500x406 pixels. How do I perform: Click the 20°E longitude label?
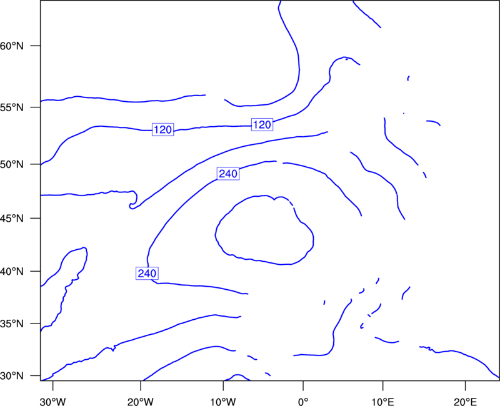pyautogui.click(x=466, y=402)
